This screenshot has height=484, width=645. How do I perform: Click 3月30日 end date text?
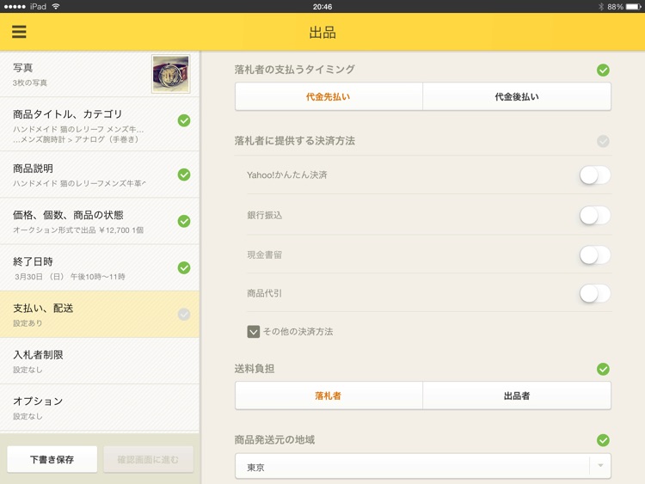(70, 277)
